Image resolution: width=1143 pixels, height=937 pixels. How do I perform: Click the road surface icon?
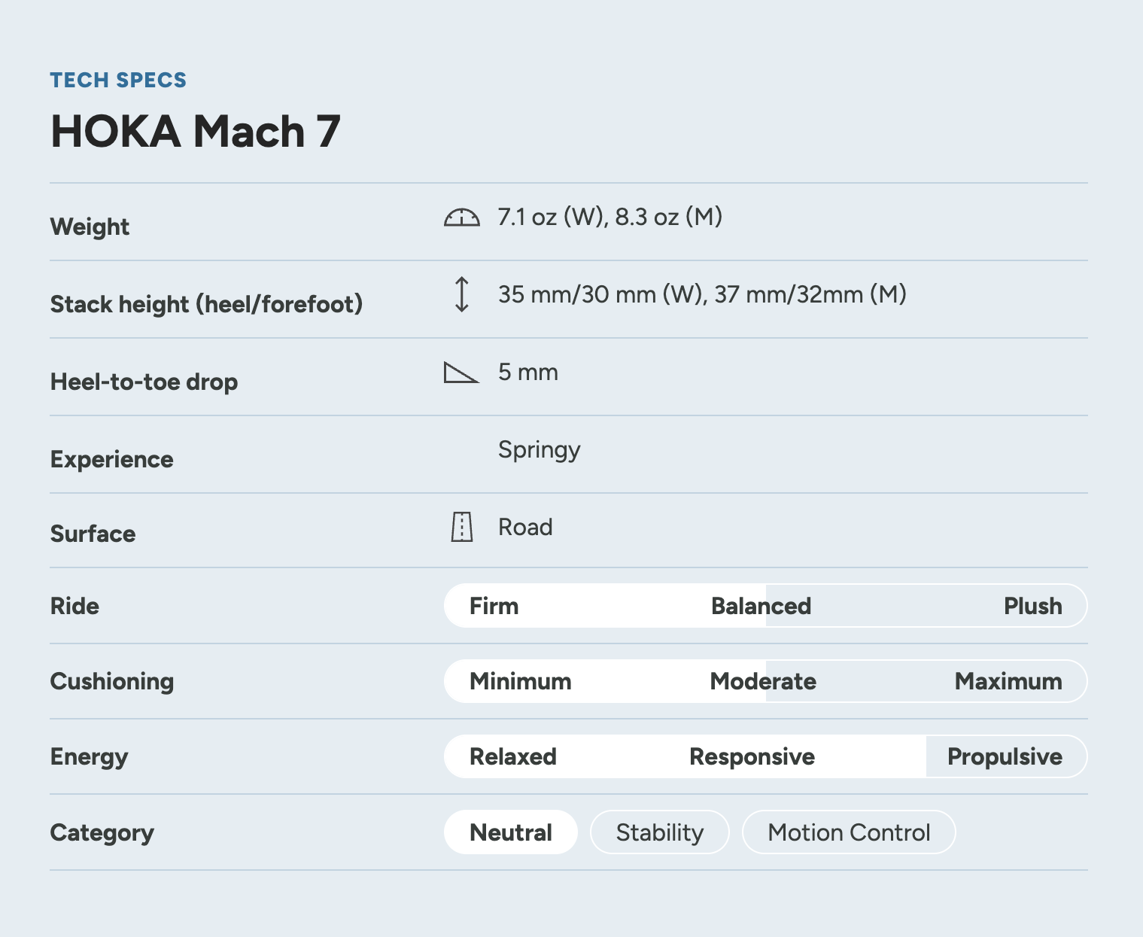462,527
